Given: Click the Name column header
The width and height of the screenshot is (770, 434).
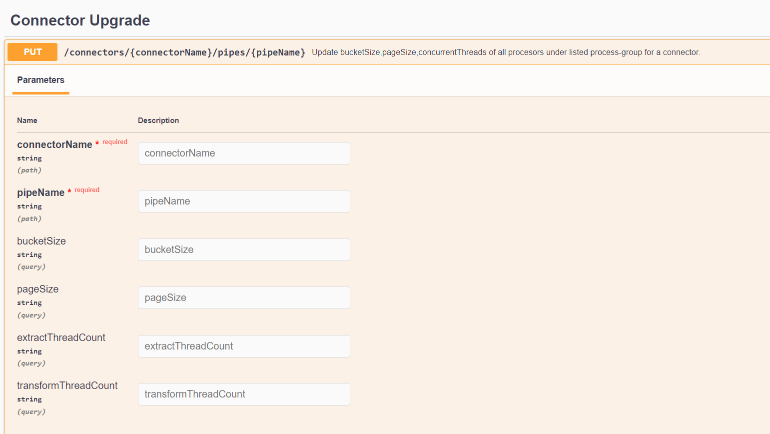Looking at the screenshot, I should click(x=27, y=120).
